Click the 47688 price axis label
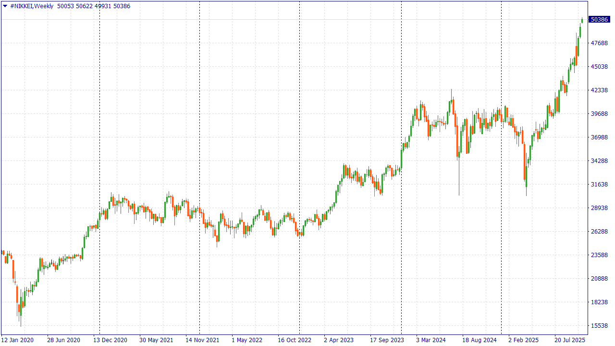 pos(599,43)
